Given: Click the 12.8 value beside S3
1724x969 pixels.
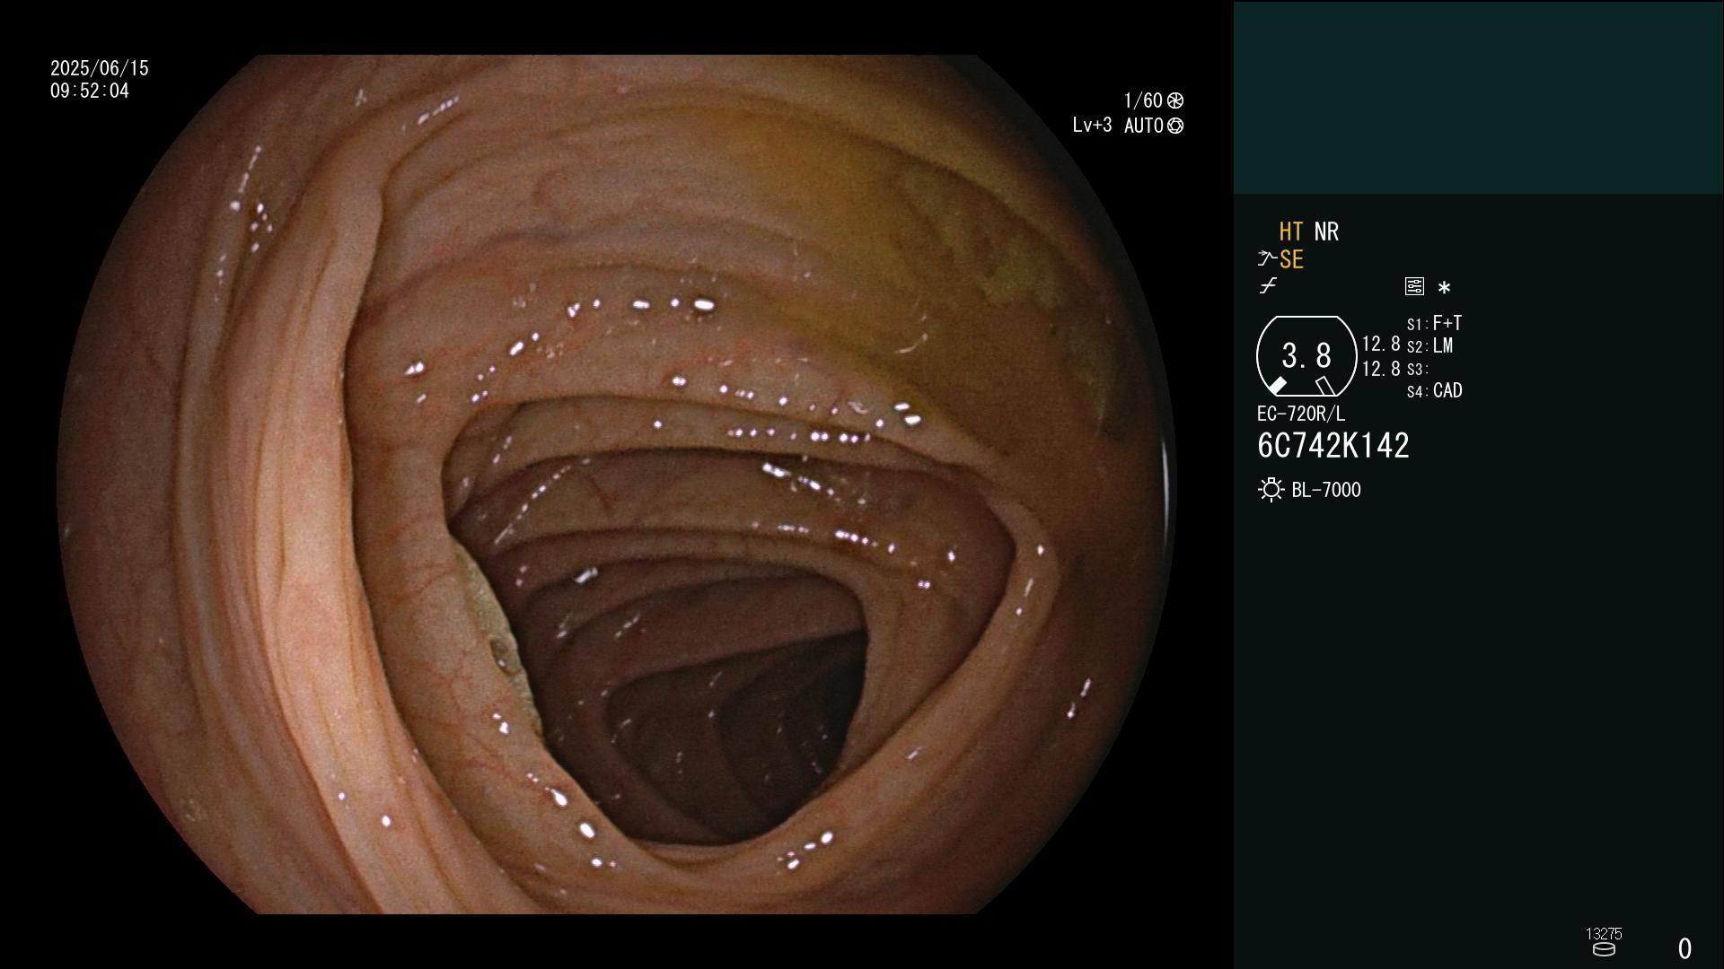Looking at the screenshot, I should [1381, 369].
